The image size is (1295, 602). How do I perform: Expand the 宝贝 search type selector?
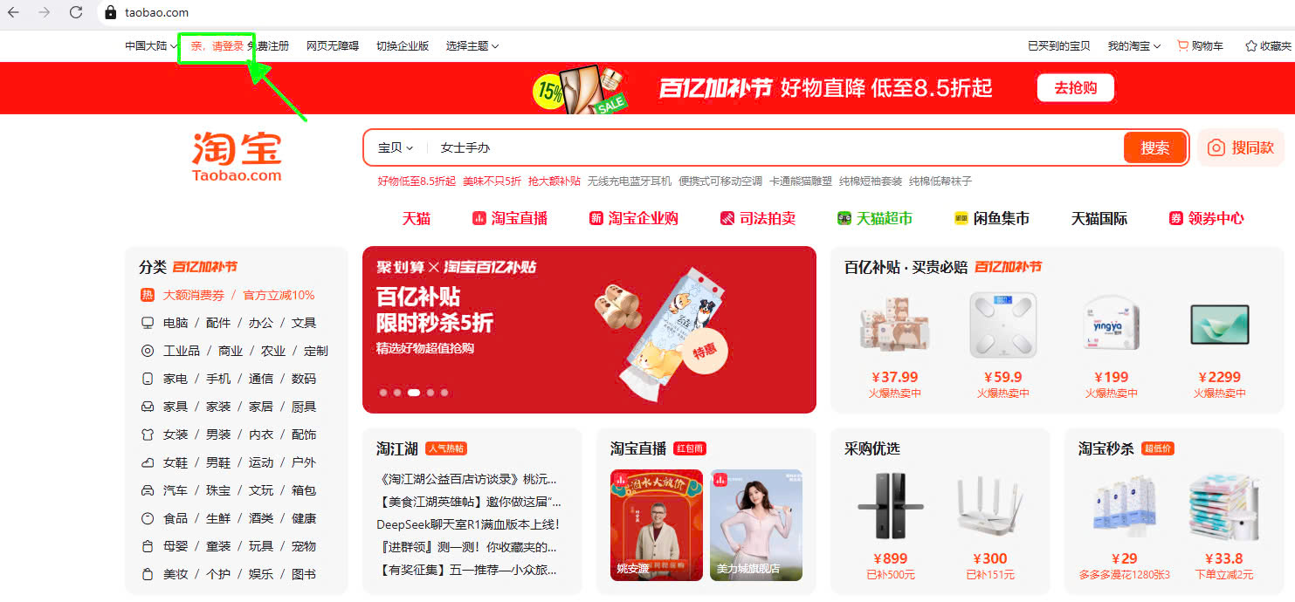pos(396,148)
